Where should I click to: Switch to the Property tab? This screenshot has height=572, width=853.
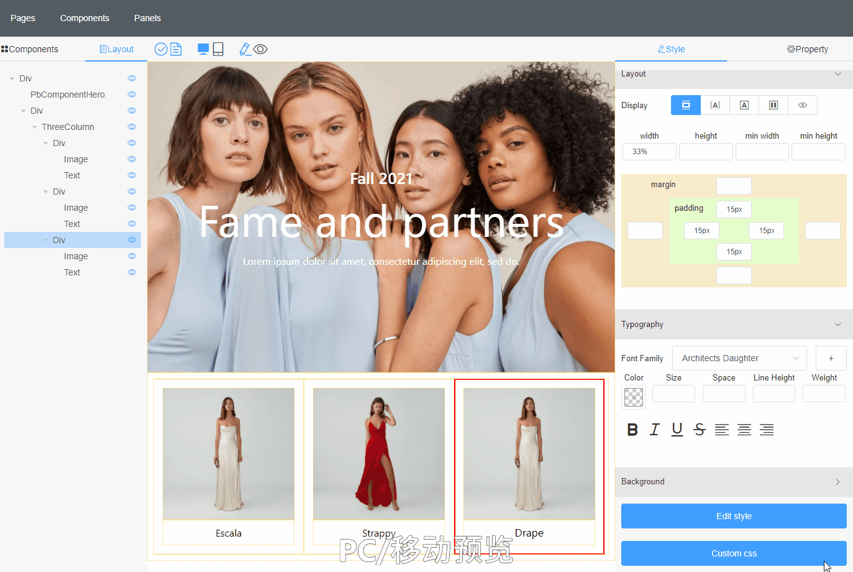[x=808, y=49]
